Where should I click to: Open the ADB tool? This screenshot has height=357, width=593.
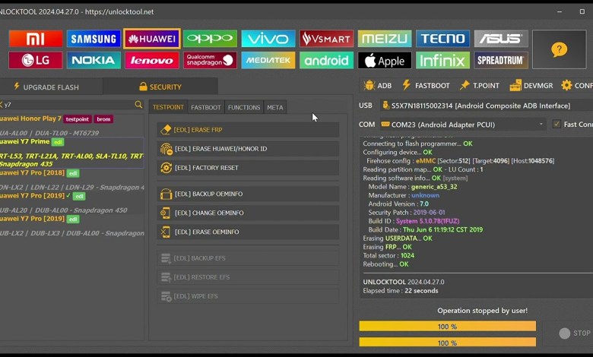point(377,86)
